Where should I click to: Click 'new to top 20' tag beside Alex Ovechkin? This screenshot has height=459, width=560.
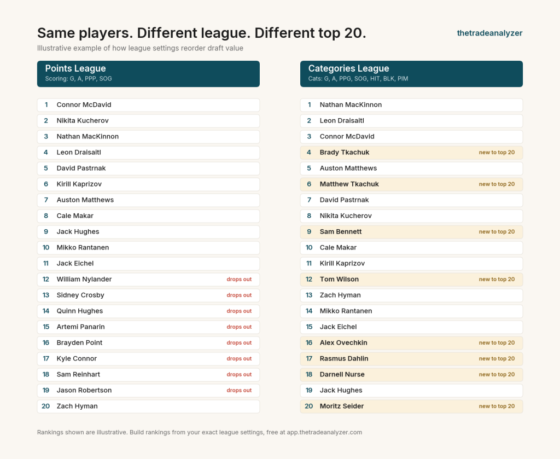point(497,342)
